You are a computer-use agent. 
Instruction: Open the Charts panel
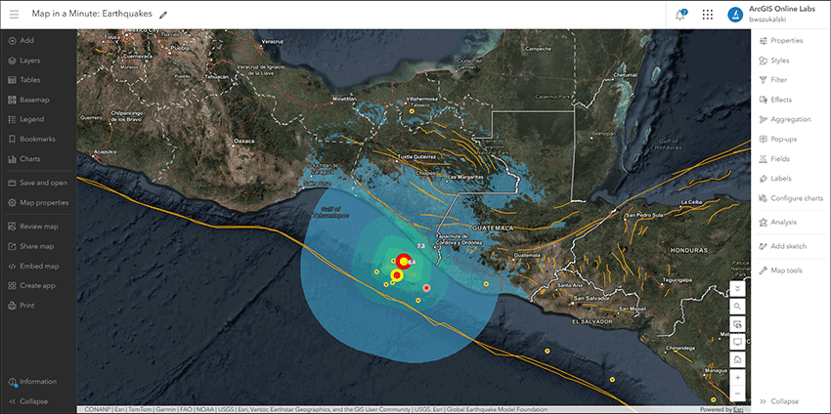[x=24, y=159]
